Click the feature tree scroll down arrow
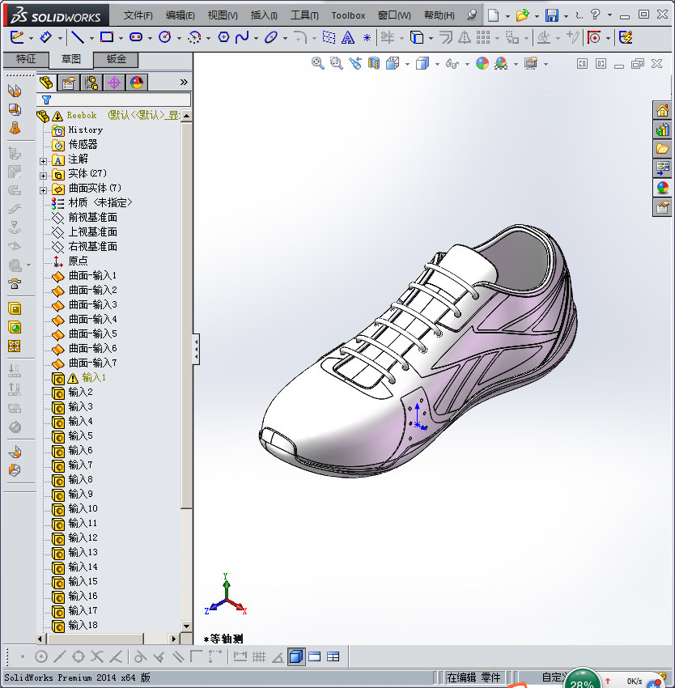Image resolution: width=675 pixels, height=688 pixels. click(x=186, y=626)
